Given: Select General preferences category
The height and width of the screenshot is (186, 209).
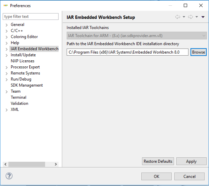Looking at the screenshot, I should [18, 25].
